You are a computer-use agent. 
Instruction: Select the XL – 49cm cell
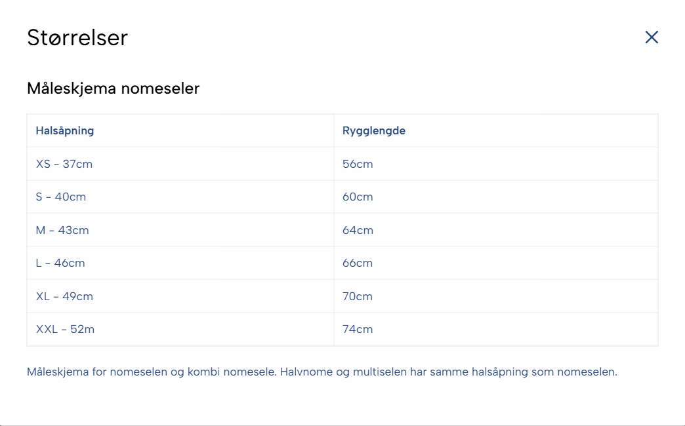click(64, 296)
